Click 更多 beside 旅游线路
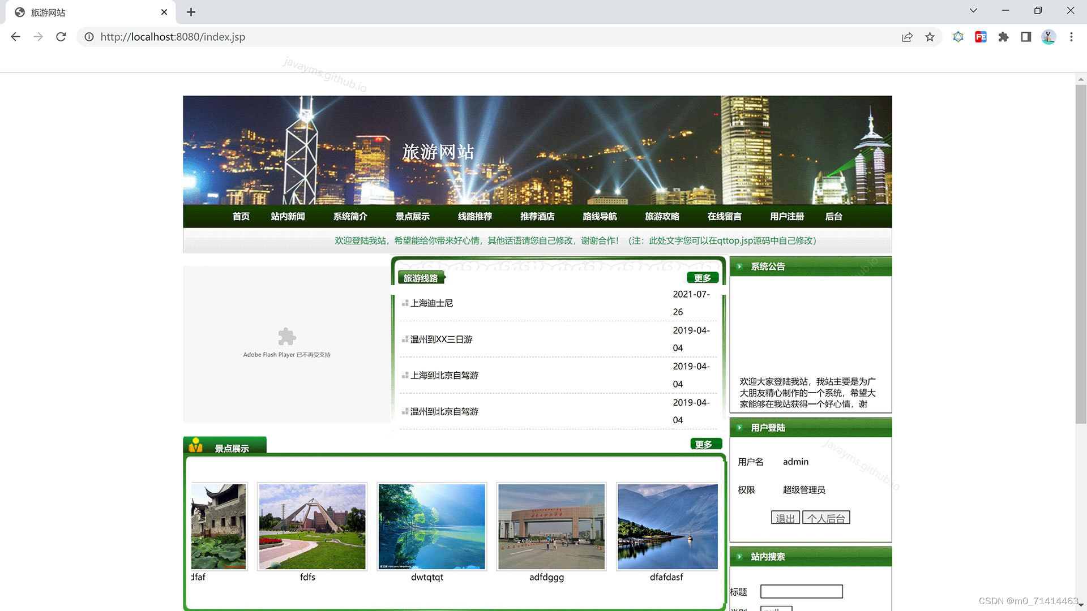 click(703, 278)
